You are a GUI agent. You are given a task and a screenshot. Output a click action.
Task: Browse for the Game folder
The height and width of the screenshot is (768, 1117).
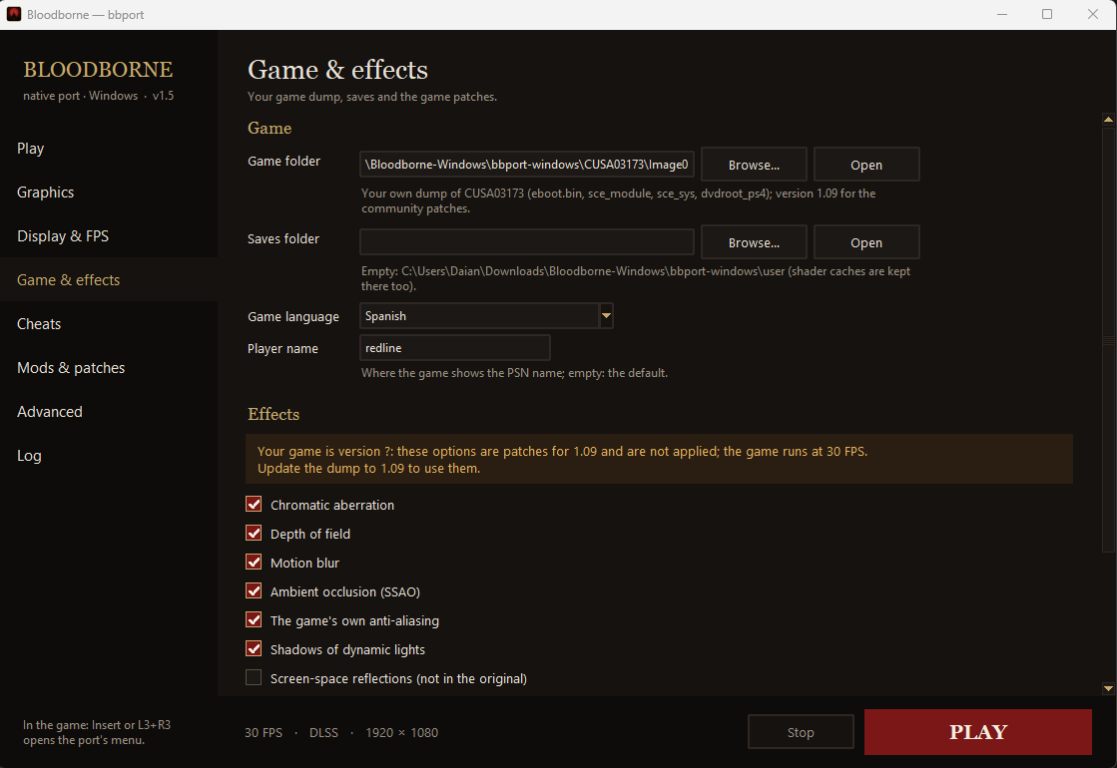click(x=754, y=165)
